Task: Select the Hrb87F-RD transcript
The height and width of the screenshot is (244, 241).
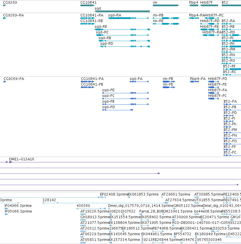Action: point(209,24)
